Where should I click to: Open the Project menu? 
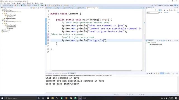coord(29,3)
